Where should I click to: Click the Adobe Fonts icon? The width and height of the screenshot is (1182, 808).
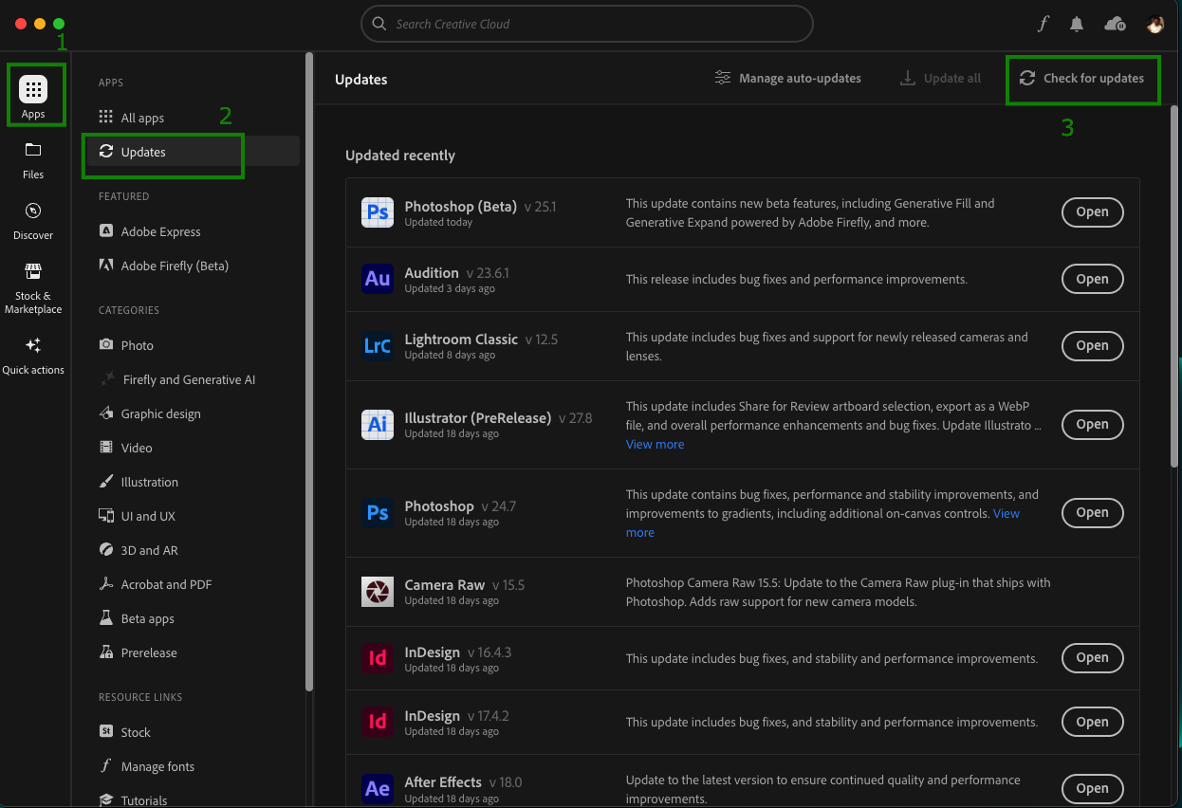tap(1043, 24)
